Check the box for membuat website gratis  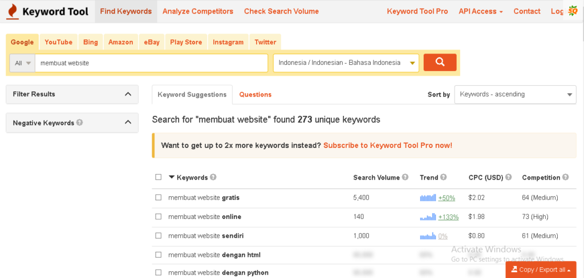pyautogui.click(x=159, y=198)
